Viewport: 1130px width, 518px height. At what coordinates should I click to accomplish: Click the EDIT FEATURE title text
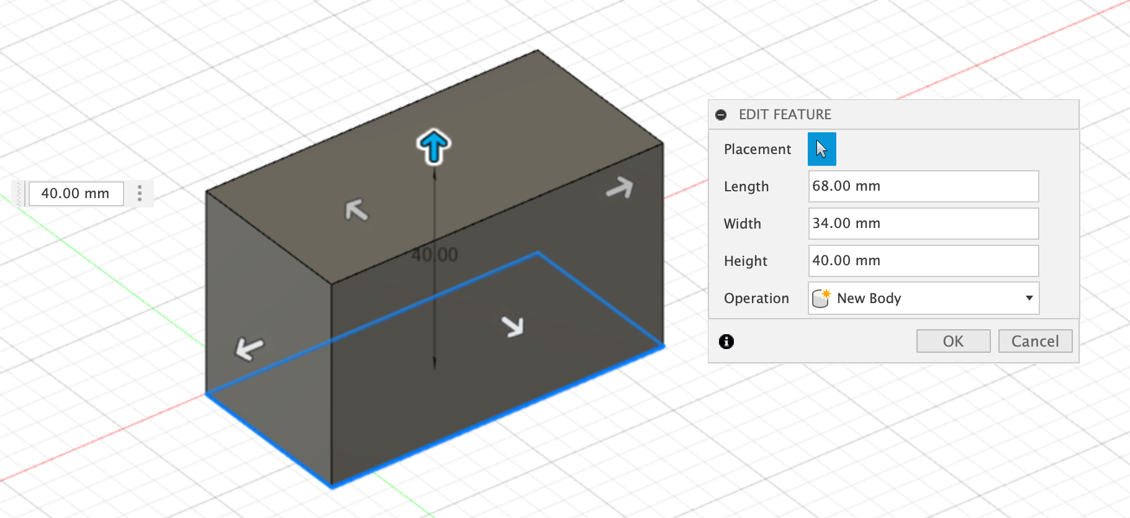tap(785, 115)
